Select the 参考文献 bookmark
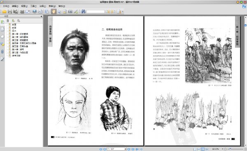 point(16,56)
